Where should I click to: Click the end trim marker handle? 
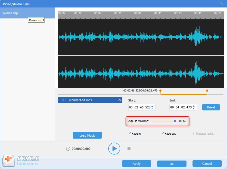[x=207, y=91]
